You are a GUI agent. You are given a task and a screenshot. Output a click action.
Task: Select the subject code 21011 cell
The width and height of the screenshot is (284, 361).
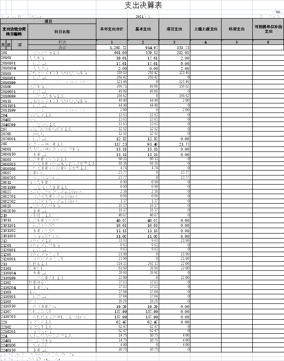(14, 220)
